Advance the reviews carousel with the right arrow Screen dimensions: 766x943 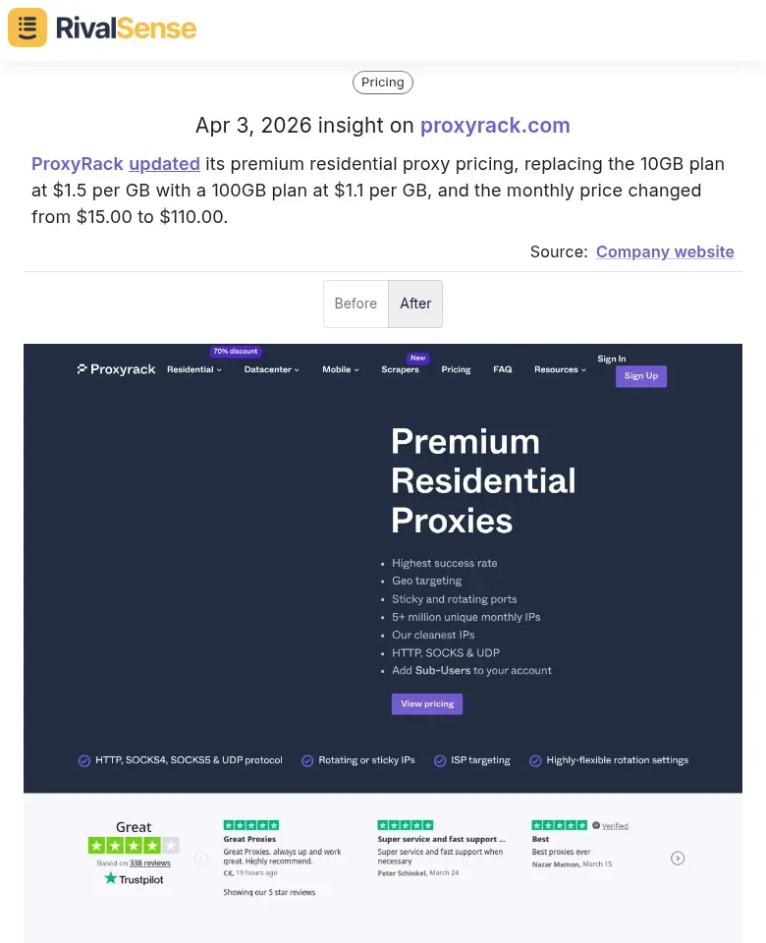[x=678, y=858]
